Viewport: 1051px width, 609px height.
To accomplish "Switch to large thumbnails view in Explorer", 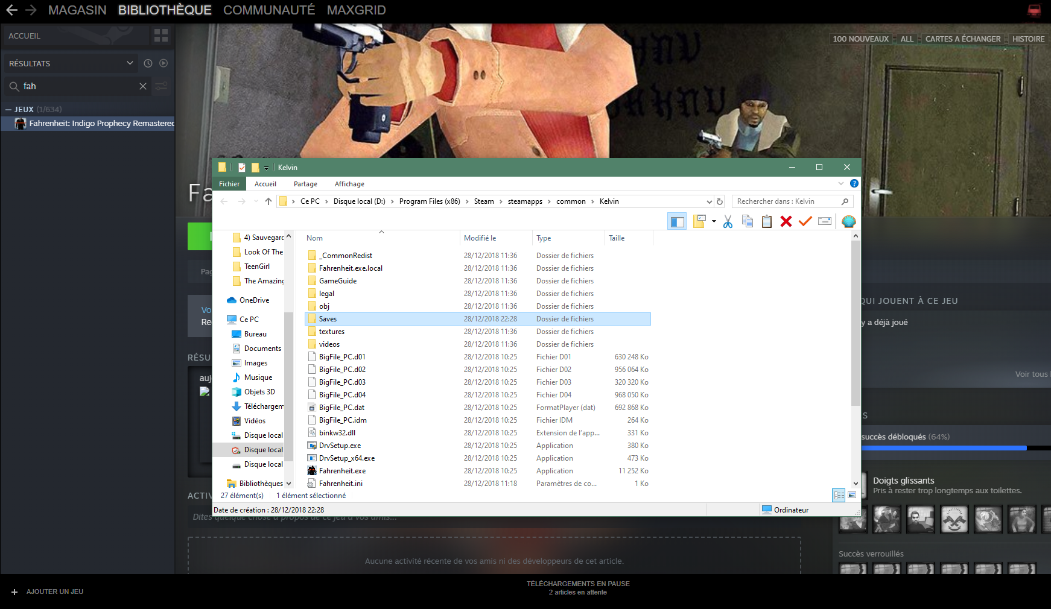I will coord(852,496).
